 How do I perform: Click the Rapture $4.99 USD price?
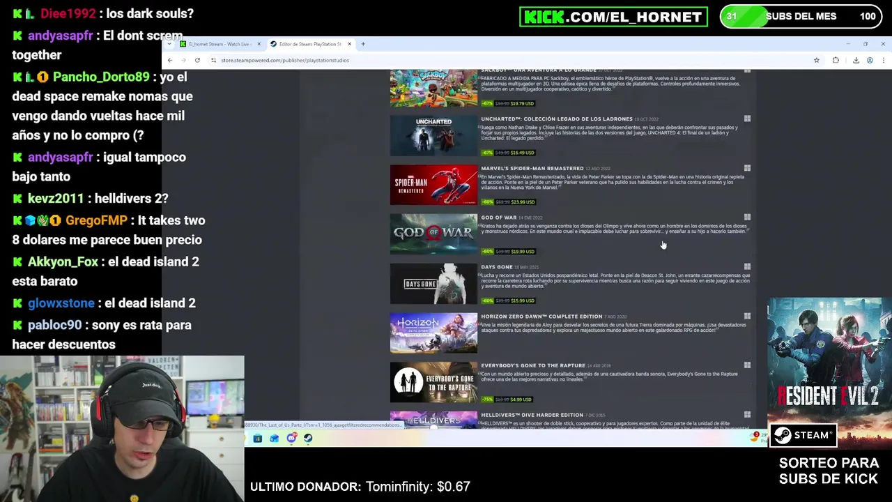(521, 400)
